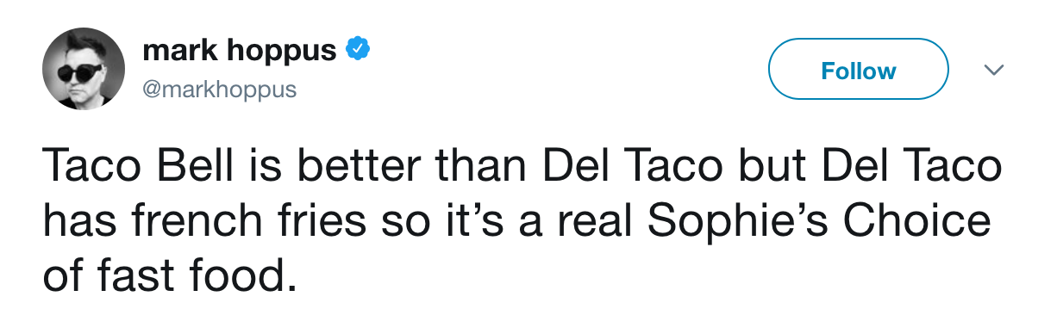The image size is (1057, 315).
Task: Follow mark hoppus
Action: point(858,70)
